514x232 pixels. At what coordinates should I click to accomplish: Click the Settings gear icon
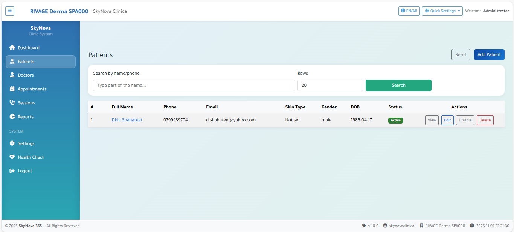click(x=12, y=143)
